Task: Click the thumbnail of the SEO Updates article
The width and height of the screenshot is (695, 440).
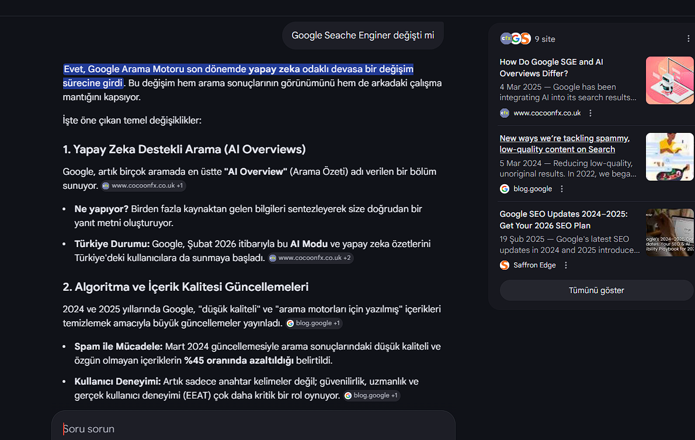Action: tap(670, 233)
